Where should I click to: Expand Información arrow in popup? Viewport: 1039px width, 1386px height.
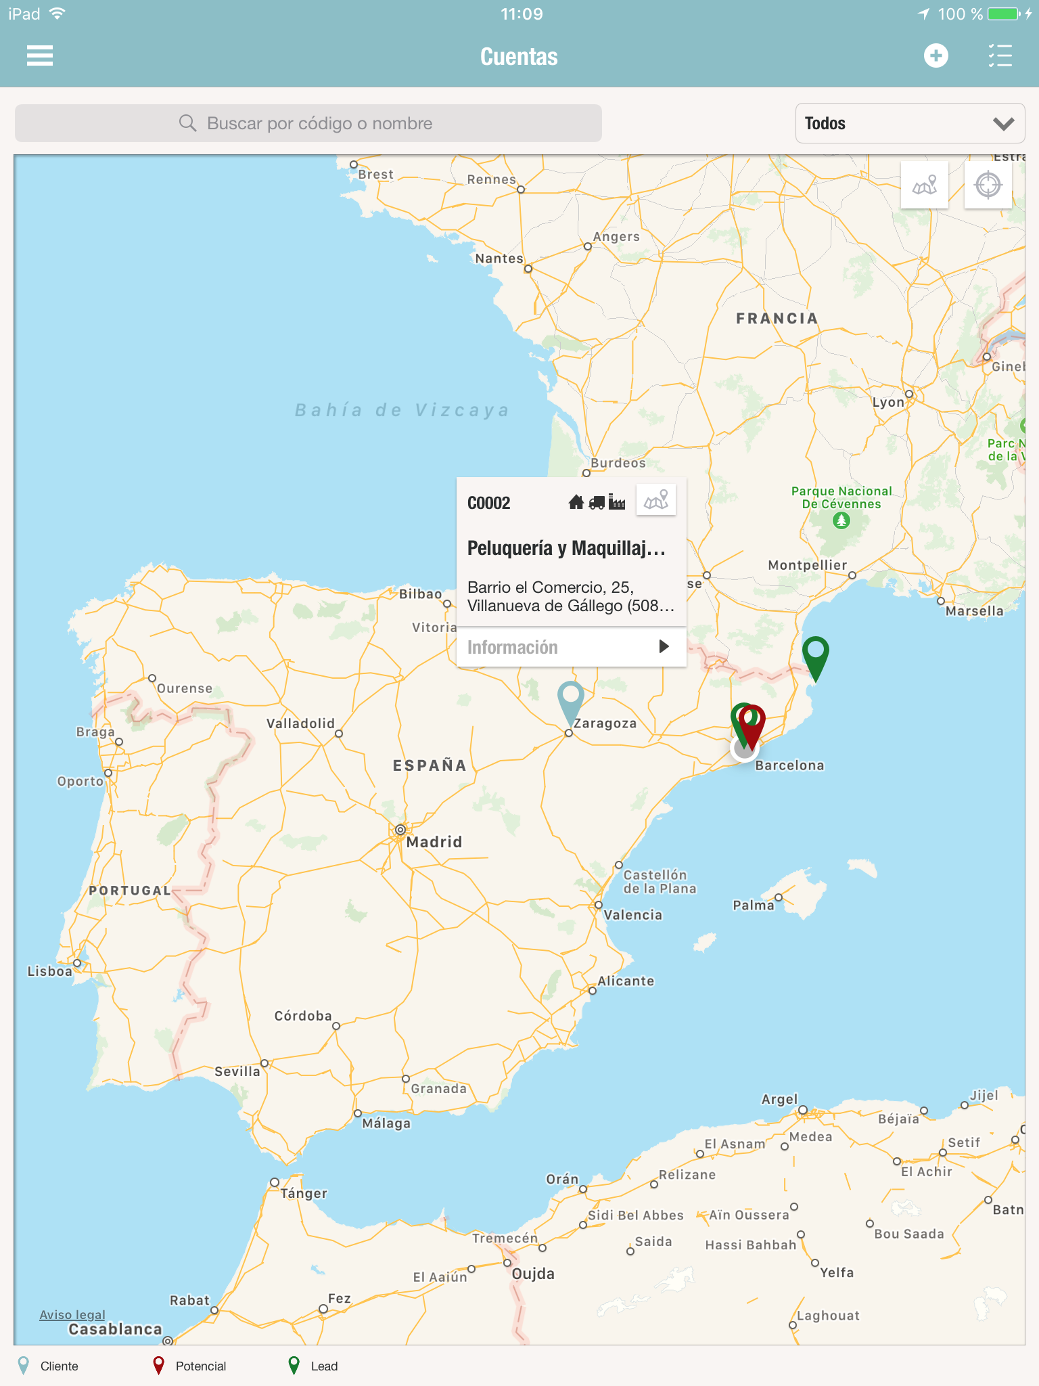[664, 646]
